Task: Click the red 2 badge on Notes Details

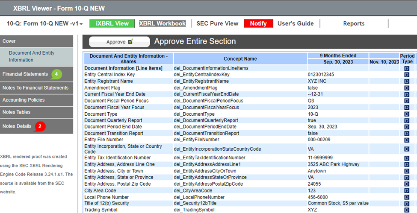Action: pos(40,126)
